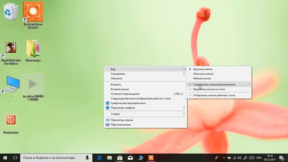Launch Microsoft Edge from the taskbar

pos(99,158)
